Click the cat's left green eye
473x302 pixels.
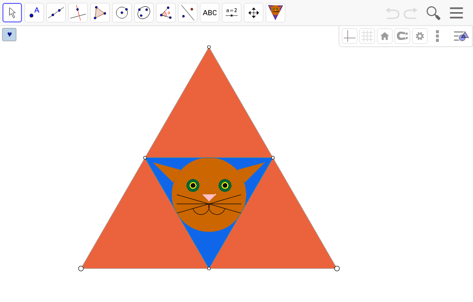point(193,186)
